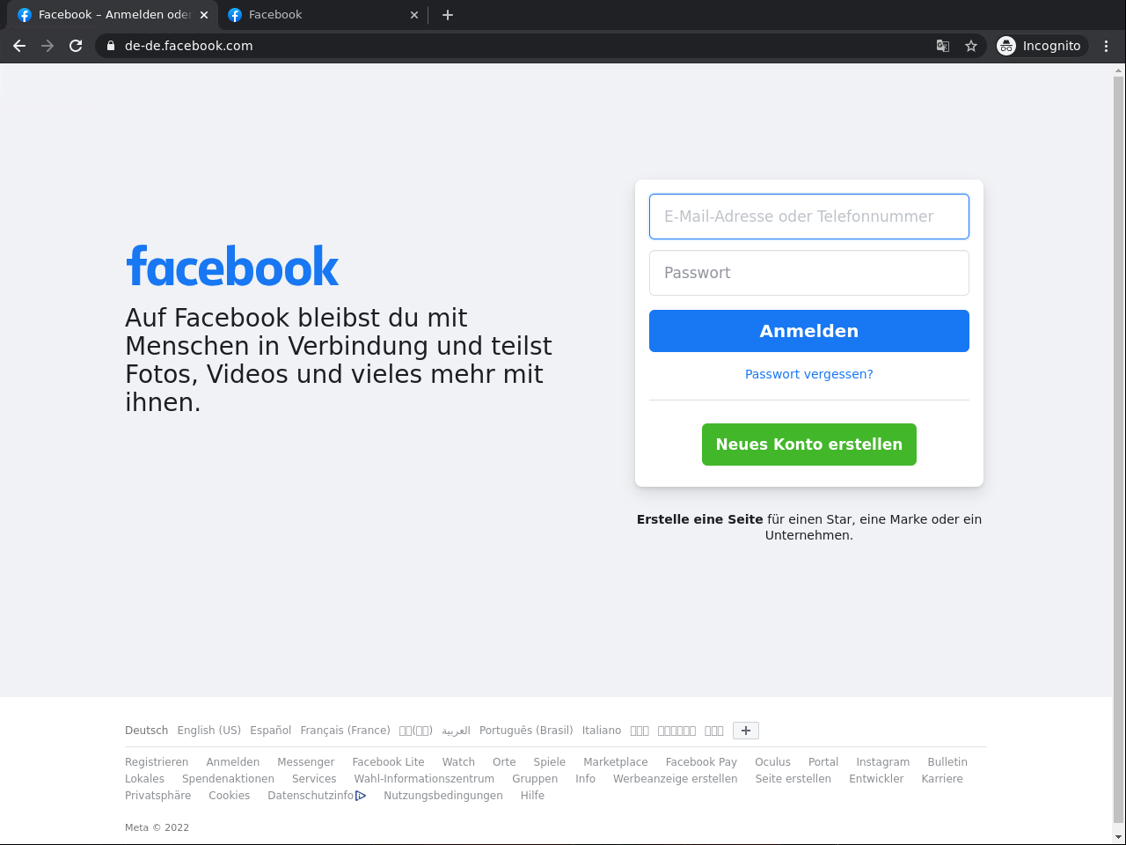The height and width of the screenshot is (845, 1126).
Task: Click the Anmelden login button
Action: tap(809, 331)
